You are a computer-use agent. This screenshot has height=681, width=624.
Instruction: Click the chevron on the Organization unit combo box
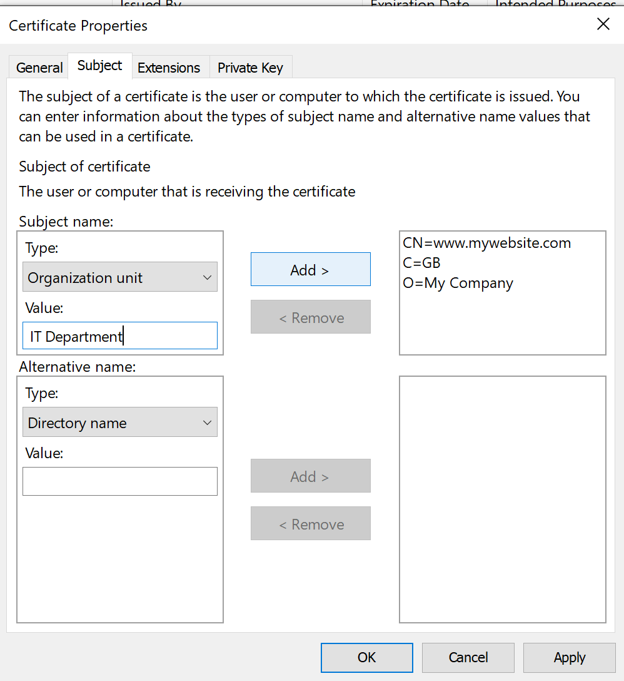(206, 277)
